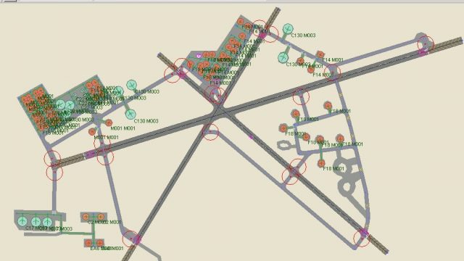Click the right C2 aircraft icon
The height and width of the screenshot is (261, 464).
(100, 217)
